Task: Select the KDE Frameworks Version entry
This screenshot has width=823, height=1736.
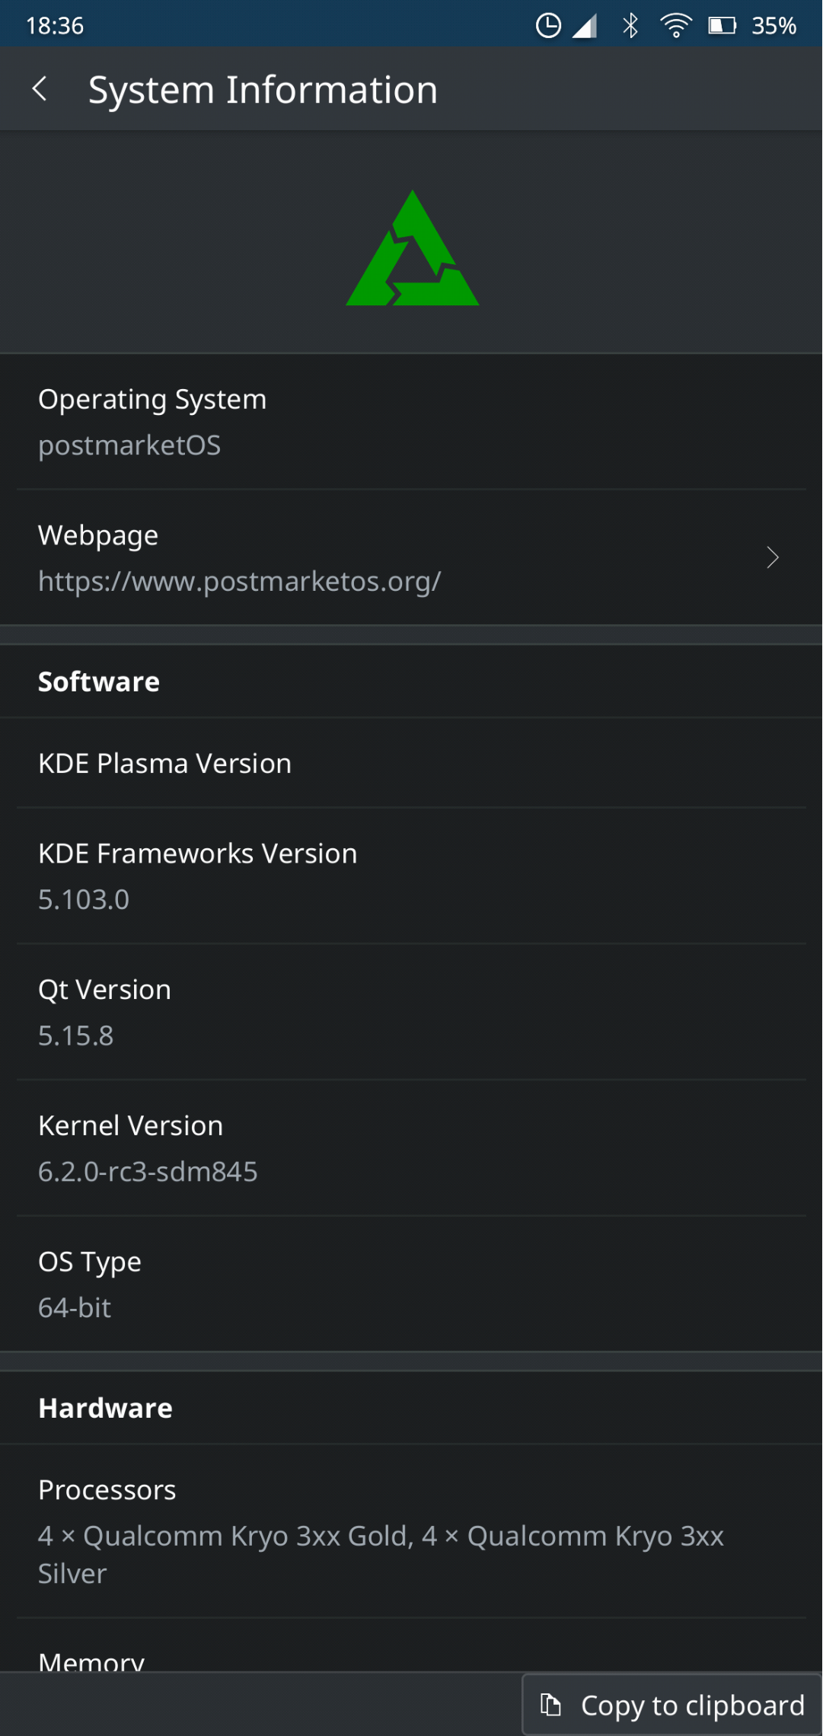Action: 411,876
